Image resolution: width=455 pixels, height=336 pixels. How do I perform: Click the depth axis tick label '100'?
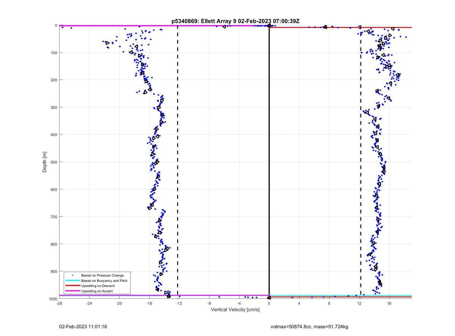(53, 53)
